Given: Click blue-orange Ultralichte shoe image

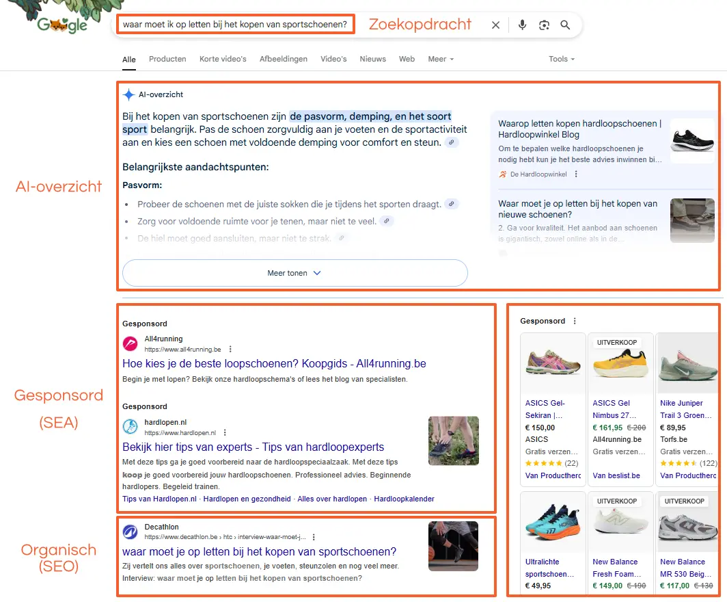Looking at the screenshot, I should pos(553,522).
